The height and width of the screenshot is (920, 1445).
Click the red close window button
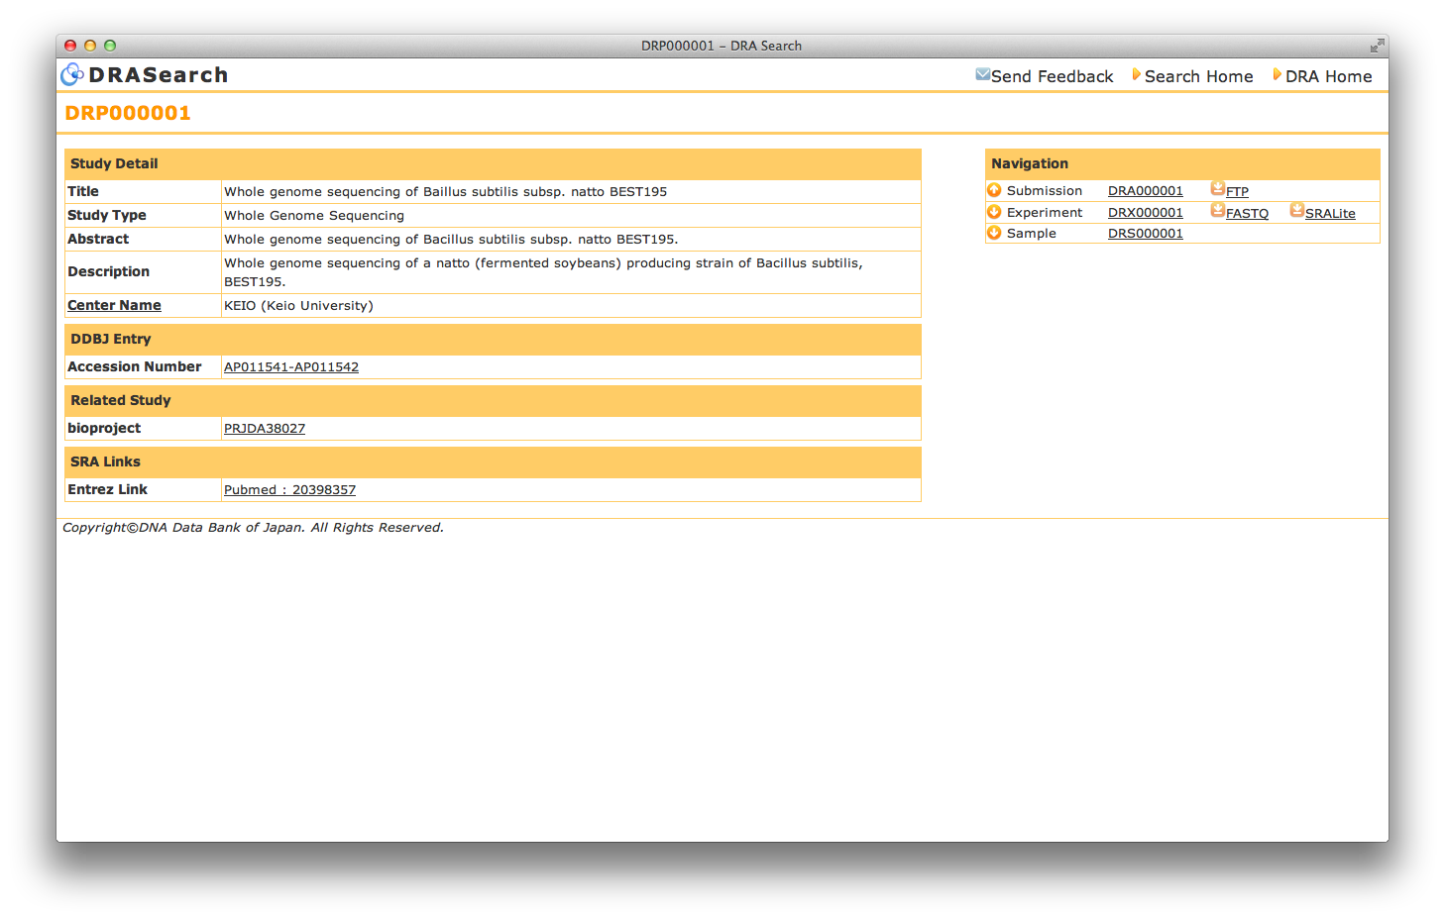click(x=70, y=46)
